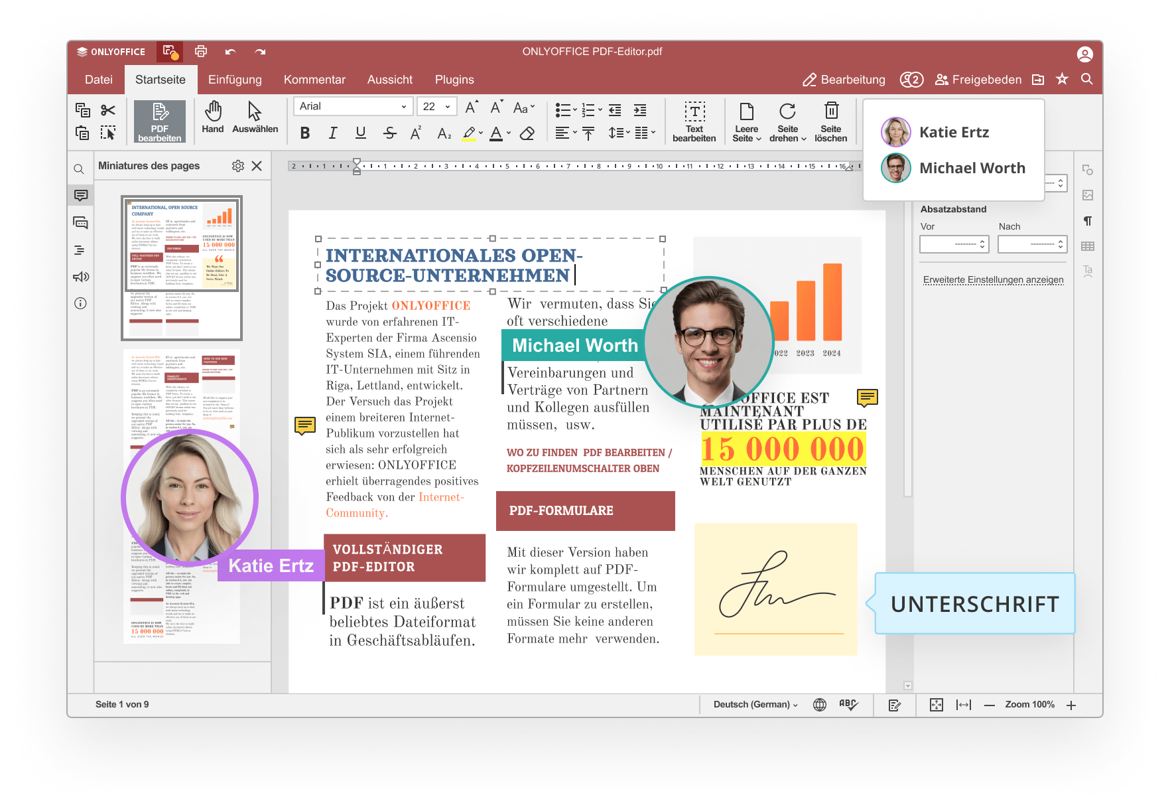The height and width of the screenshot is (811, 1170).
Task: Click the Text bearbeiten tool
Action: [x=694, y=121]
